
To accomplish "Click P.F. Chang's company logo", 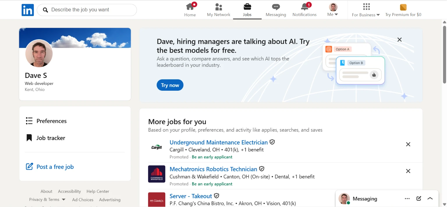I will pyautogui.click(x=157, y=200).
